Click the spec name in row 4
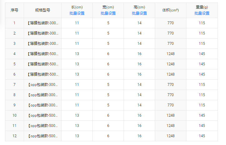The width and height of the screenshot is (226, 145). [43, 54]
